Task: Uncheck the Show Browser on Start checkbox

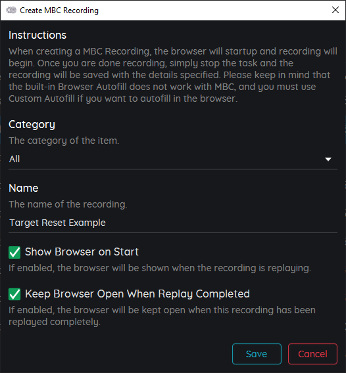Action: pyautogui.click(x=14, y=252)
